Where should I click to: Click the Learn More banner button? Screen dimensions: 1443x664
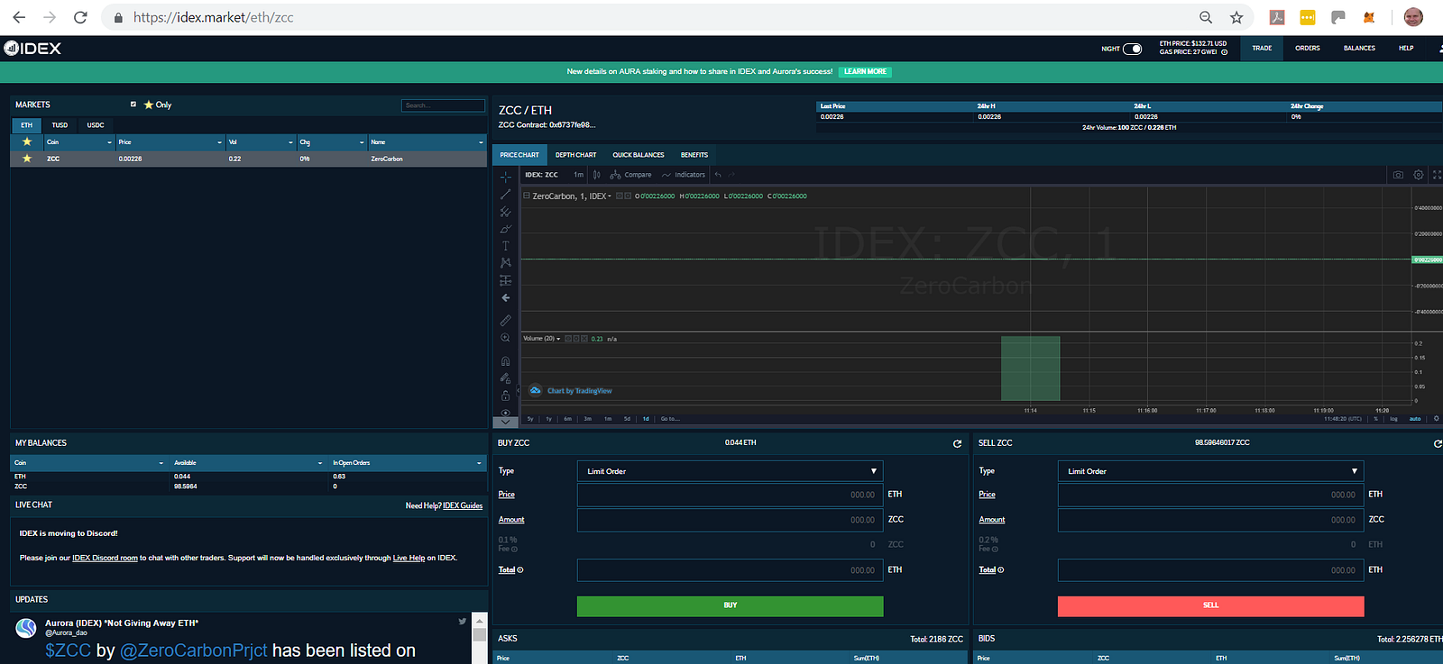coord(866,72)
